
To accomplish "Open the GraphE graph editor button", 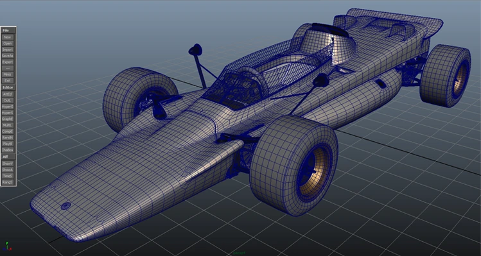I will (7, 119).
